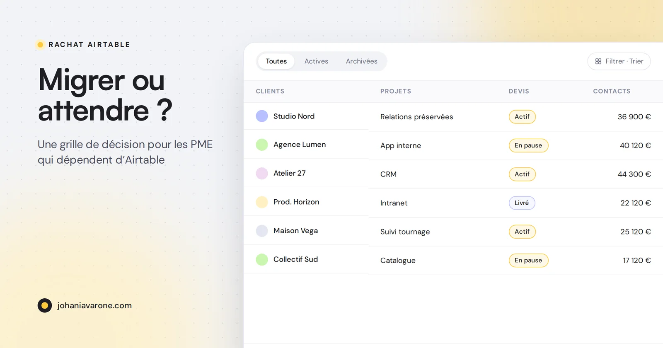Click the 36 900 € amount

coord(634,117)
